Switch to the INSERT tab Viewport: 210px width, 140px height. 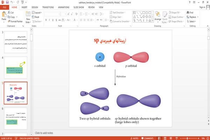[24, 7]
